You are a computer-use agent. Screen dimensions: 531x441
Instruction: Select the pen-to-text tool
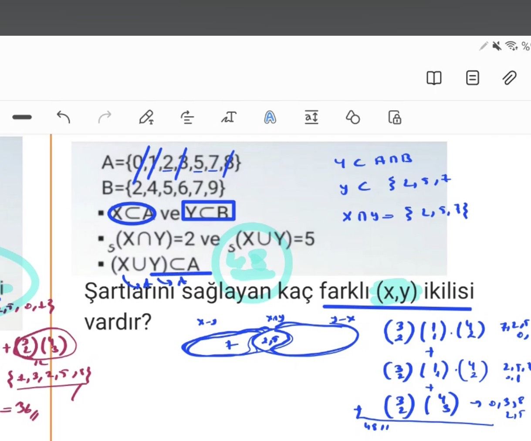[146, 118]
